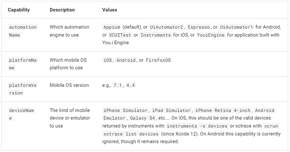290x152 pixels.
Task: Select the platformName capability code
Action: coord(23,64)
